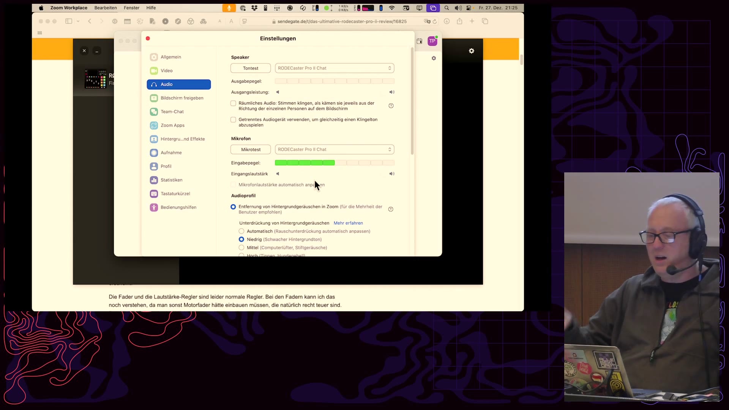Select Niedrig noise suppression option
729x410 pixels.
pos(241,240)
